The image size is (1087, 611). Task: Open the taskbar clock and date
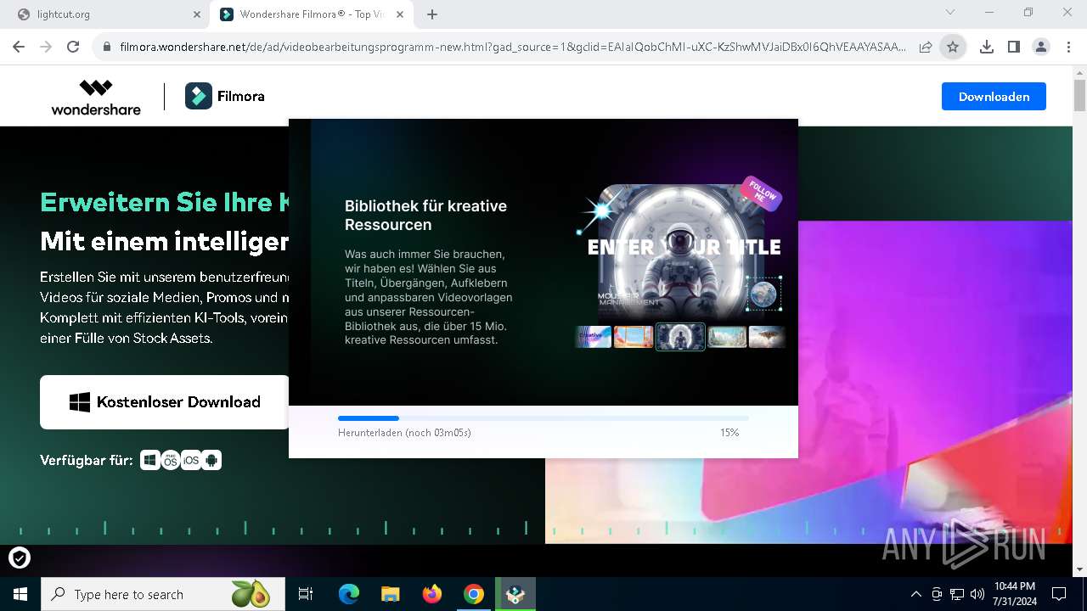click(x=1015, y=594)
